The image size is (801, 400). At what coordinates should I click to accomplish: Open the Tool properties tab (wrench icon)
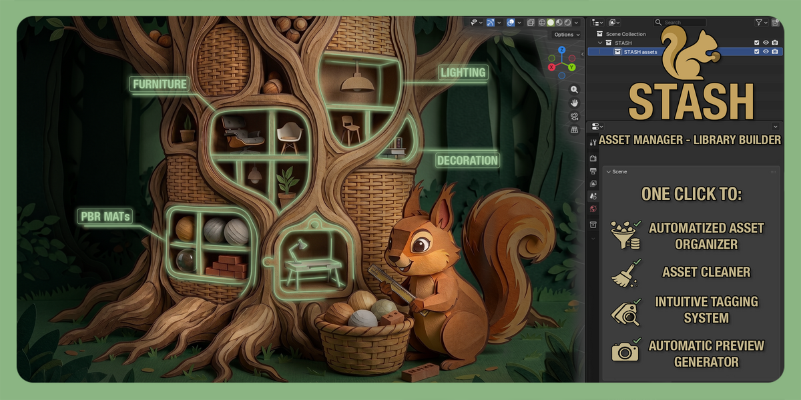tap(593, 143)
